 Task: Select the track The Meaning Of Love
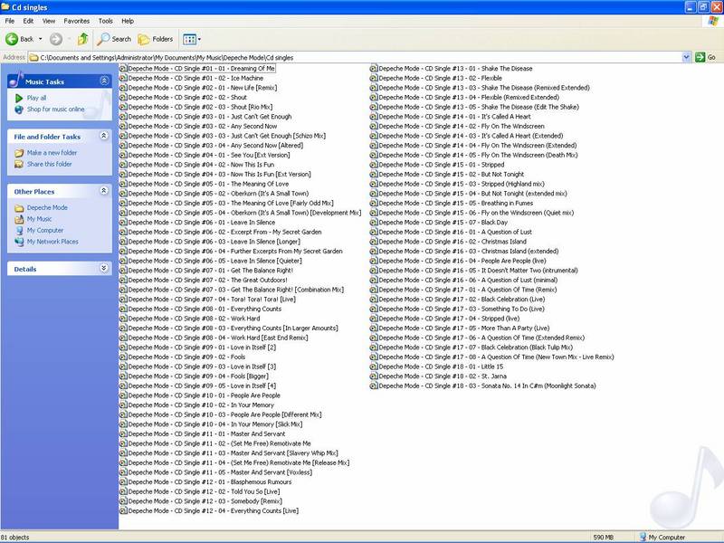[208, 184]
